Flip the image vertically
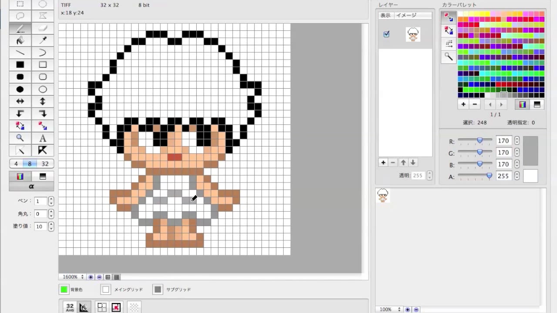Viewport: 557px width, 313px height. [43, 101]
